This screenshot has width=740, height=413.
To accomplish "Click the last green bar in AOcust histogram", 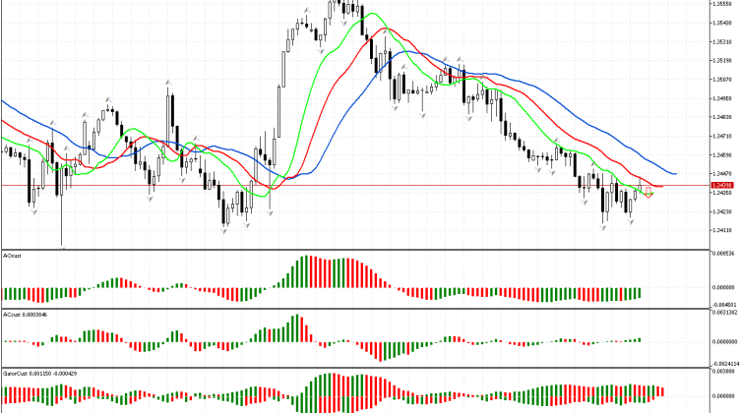I will pos(640,293).
